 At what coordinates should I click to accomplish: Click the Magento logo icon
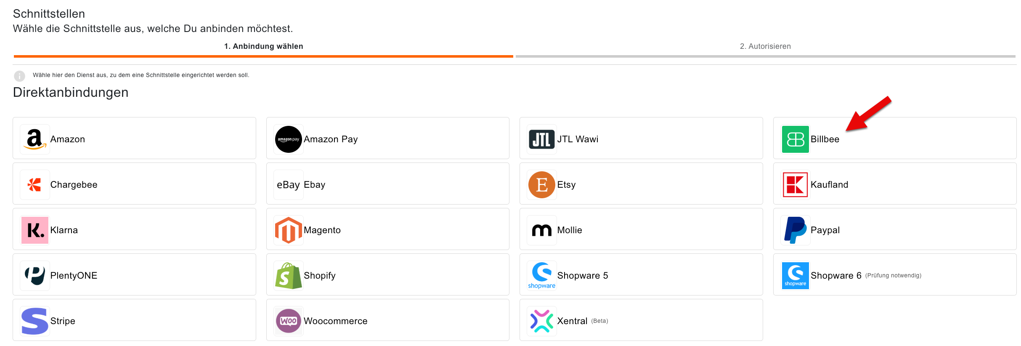pyautogui.click(x=288, y=230)
